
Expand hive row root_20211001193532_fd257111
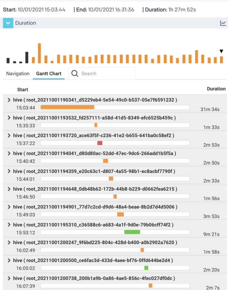(9, 118)
